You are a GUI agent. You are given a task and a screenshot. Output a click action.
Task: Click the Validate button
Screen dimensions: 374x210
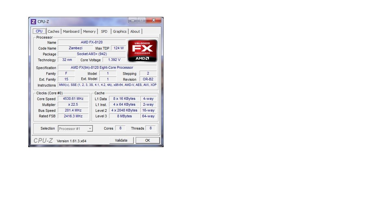[x=121, y=140]
